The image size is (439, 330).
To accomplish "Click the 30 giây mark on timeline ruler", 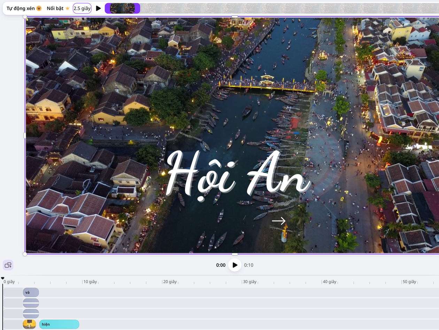I will [x=250, y=282].
